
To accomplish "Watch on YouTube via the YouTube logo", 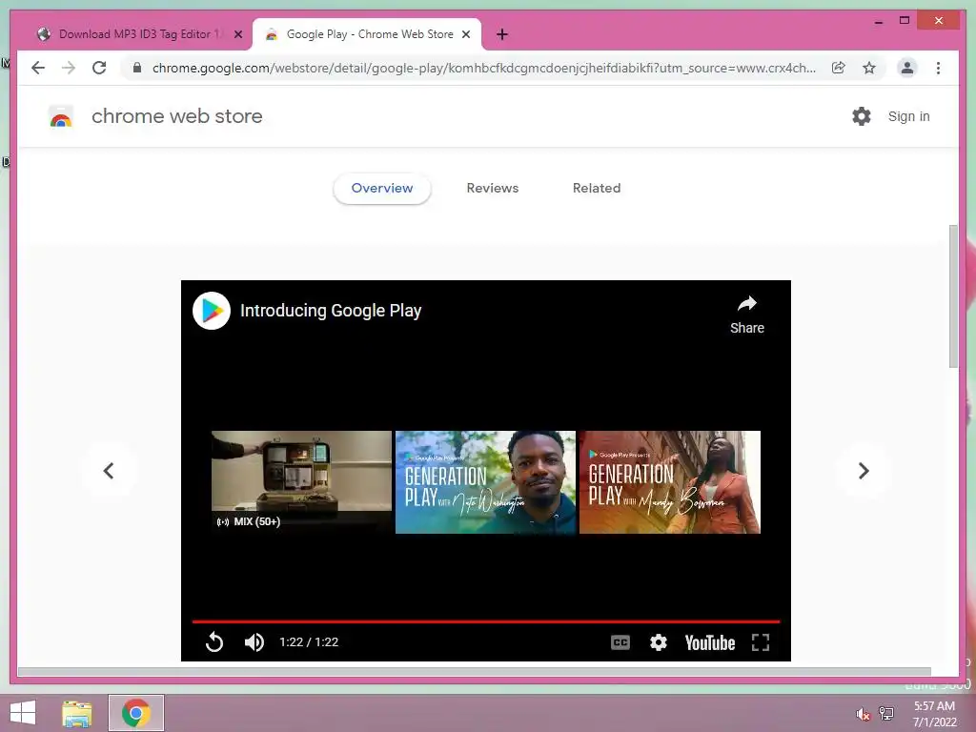I will 709,642.
